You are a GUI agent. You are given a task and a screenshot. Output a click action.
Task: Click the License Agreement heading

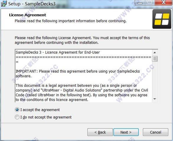(27, 15)
